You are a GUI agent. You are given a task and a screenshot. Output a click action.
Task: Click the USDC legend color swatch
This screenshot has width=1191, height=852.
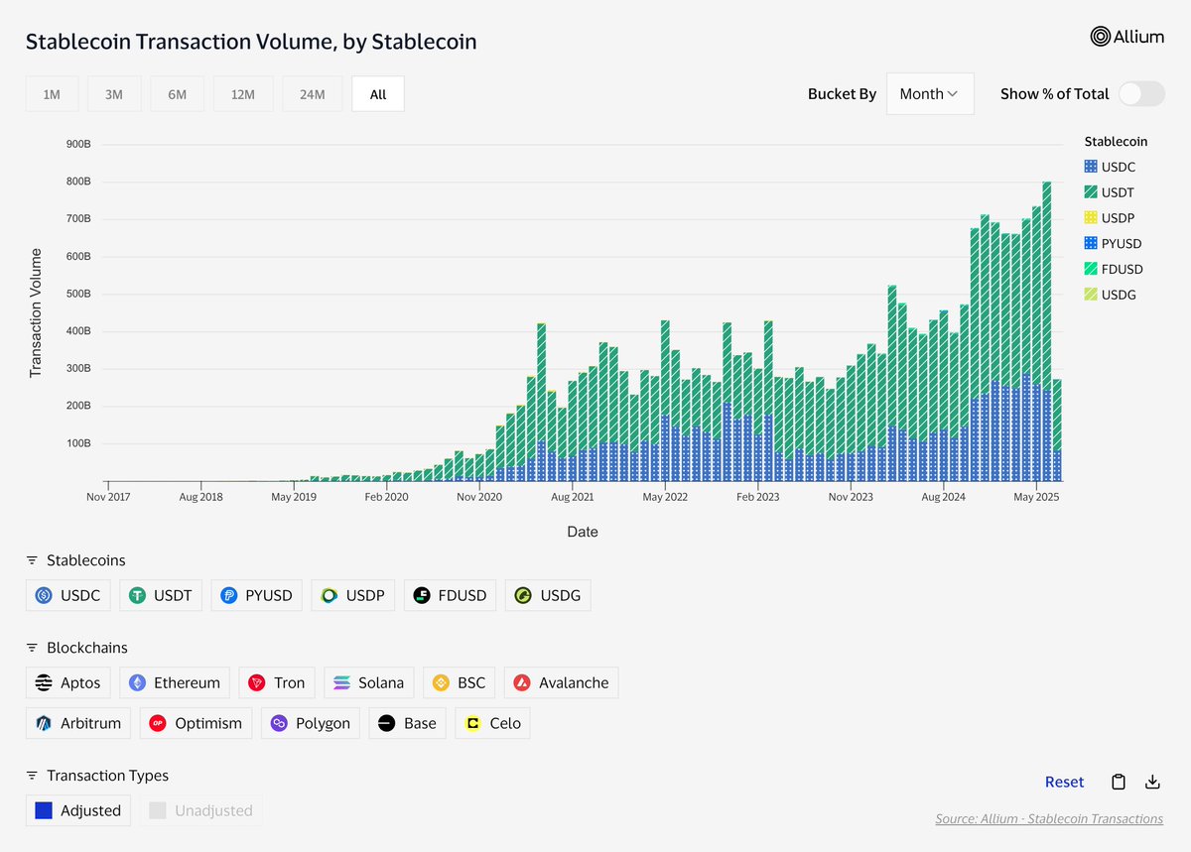[x=1091, y=168]
